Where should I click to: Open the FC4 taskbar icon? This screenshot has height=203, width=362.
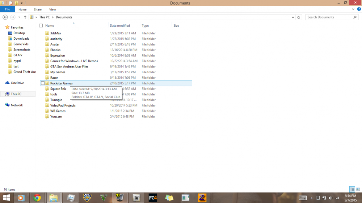pyautogui.click(x=153, y=198)
